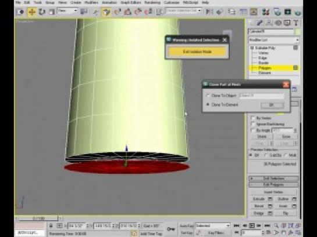The width and height of the screenshot is (317, 237).
Task: Collapse the Edit Polygons rollout
Action: pos(274,185)
